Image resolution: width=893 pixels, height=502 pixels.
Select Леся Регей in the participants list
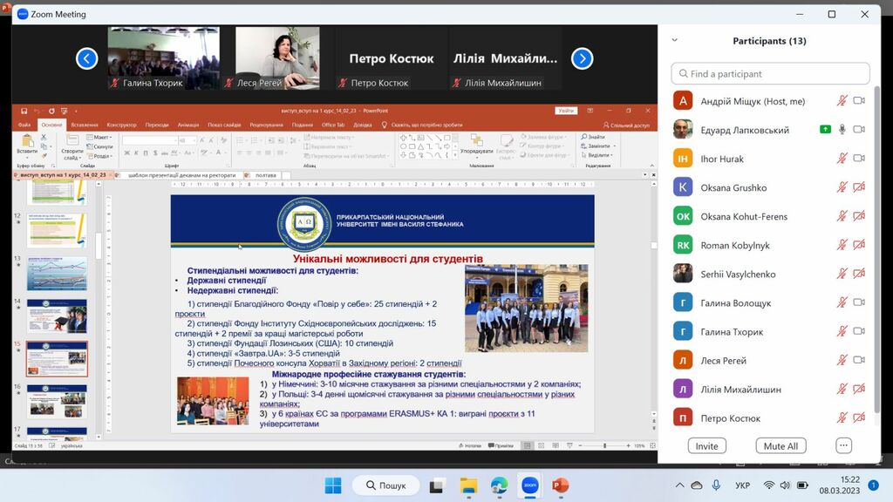(x=723, y=361)
